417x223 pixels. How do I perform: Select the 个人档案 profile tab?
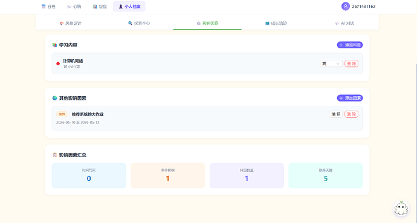129,7
